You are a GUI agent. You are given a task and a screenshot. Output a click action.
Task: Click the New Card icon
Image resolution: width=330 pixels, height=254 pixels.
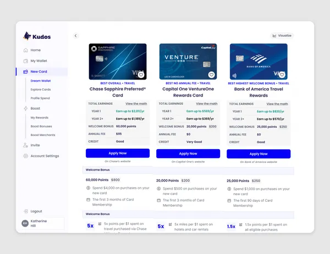tap(25, 71)
